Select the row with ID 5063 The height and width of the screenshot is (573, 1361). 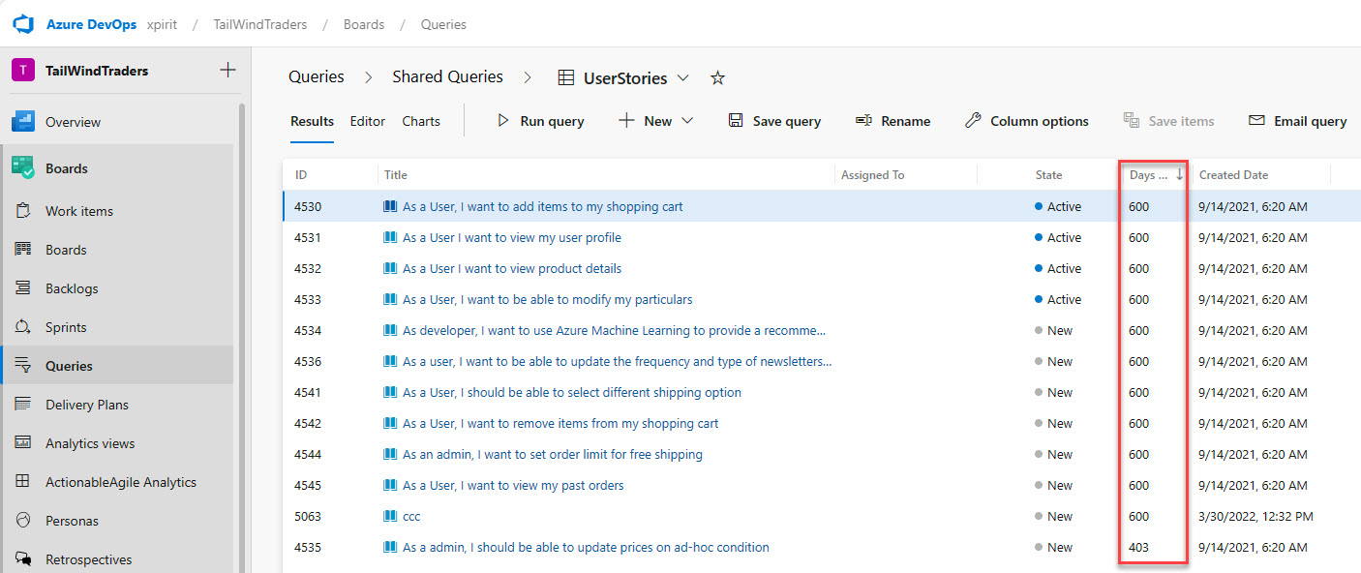[308, 516]
